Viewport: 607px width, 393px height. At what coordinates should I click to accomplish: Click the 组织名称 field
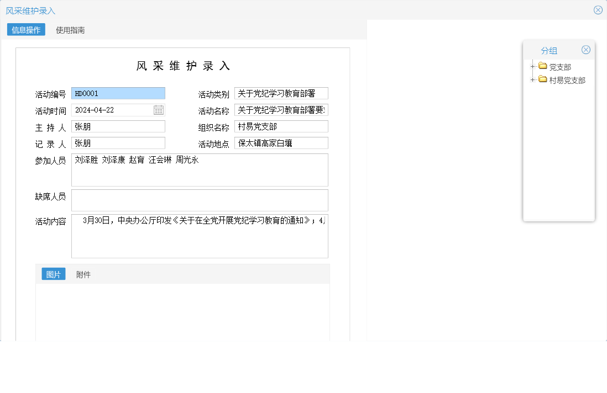click(281, 126)
